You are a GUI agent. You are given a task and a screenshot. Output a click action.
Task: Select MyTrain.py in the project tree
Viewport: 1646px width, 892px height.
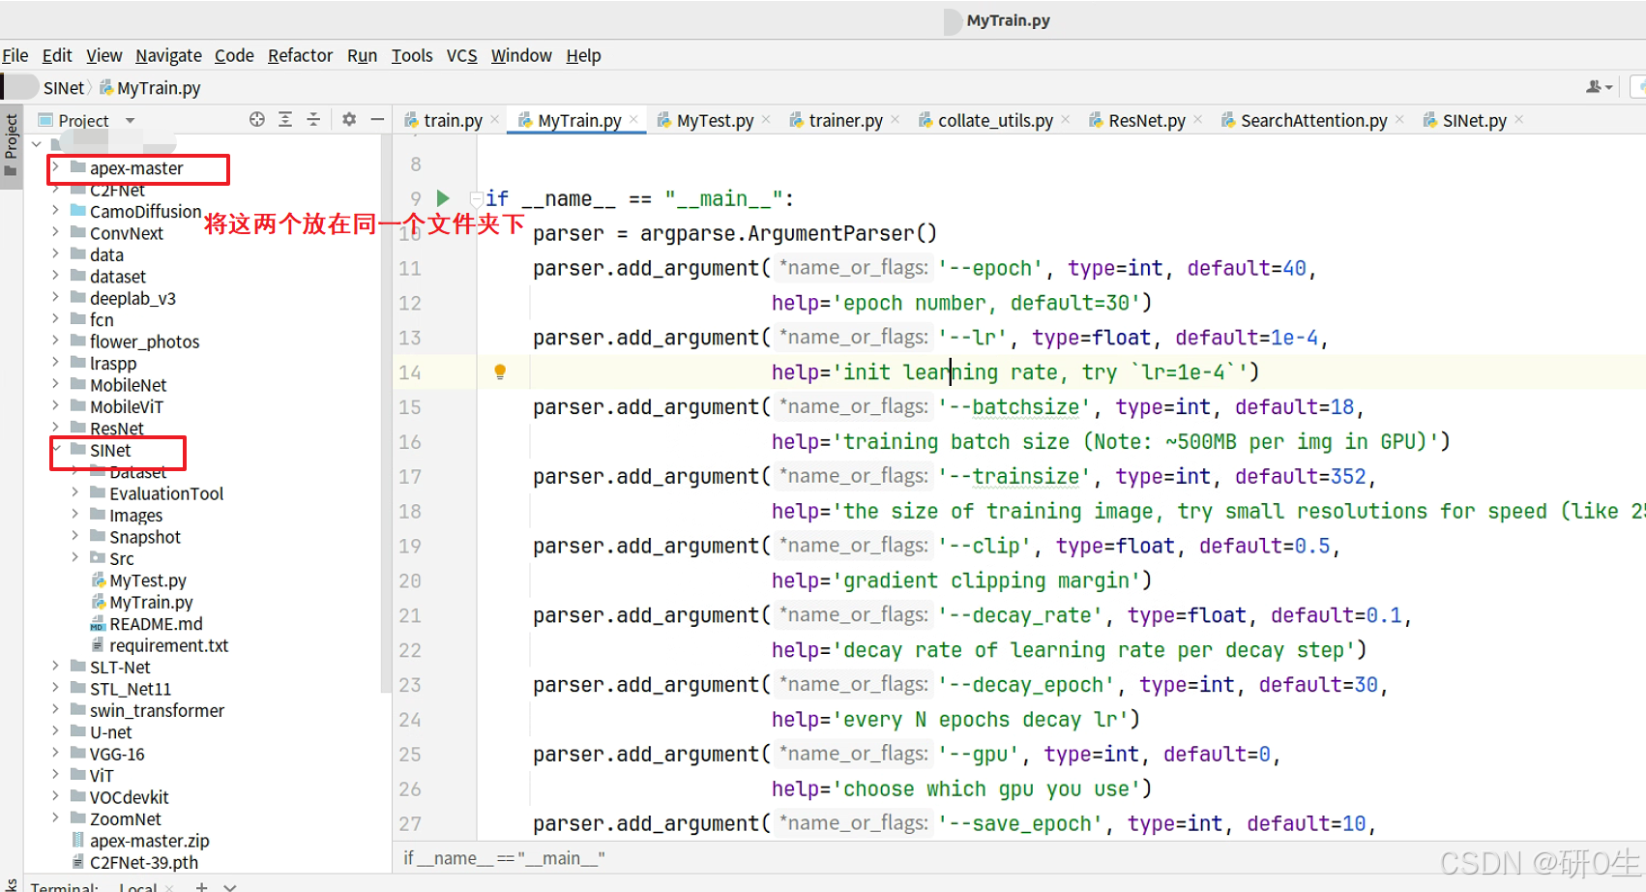click(151, 602)
